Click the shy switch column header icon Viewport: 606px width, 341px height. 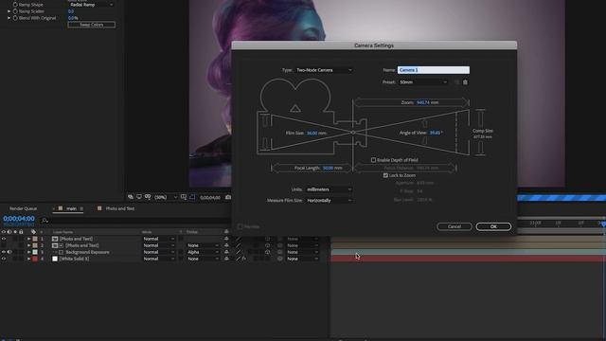226,232
